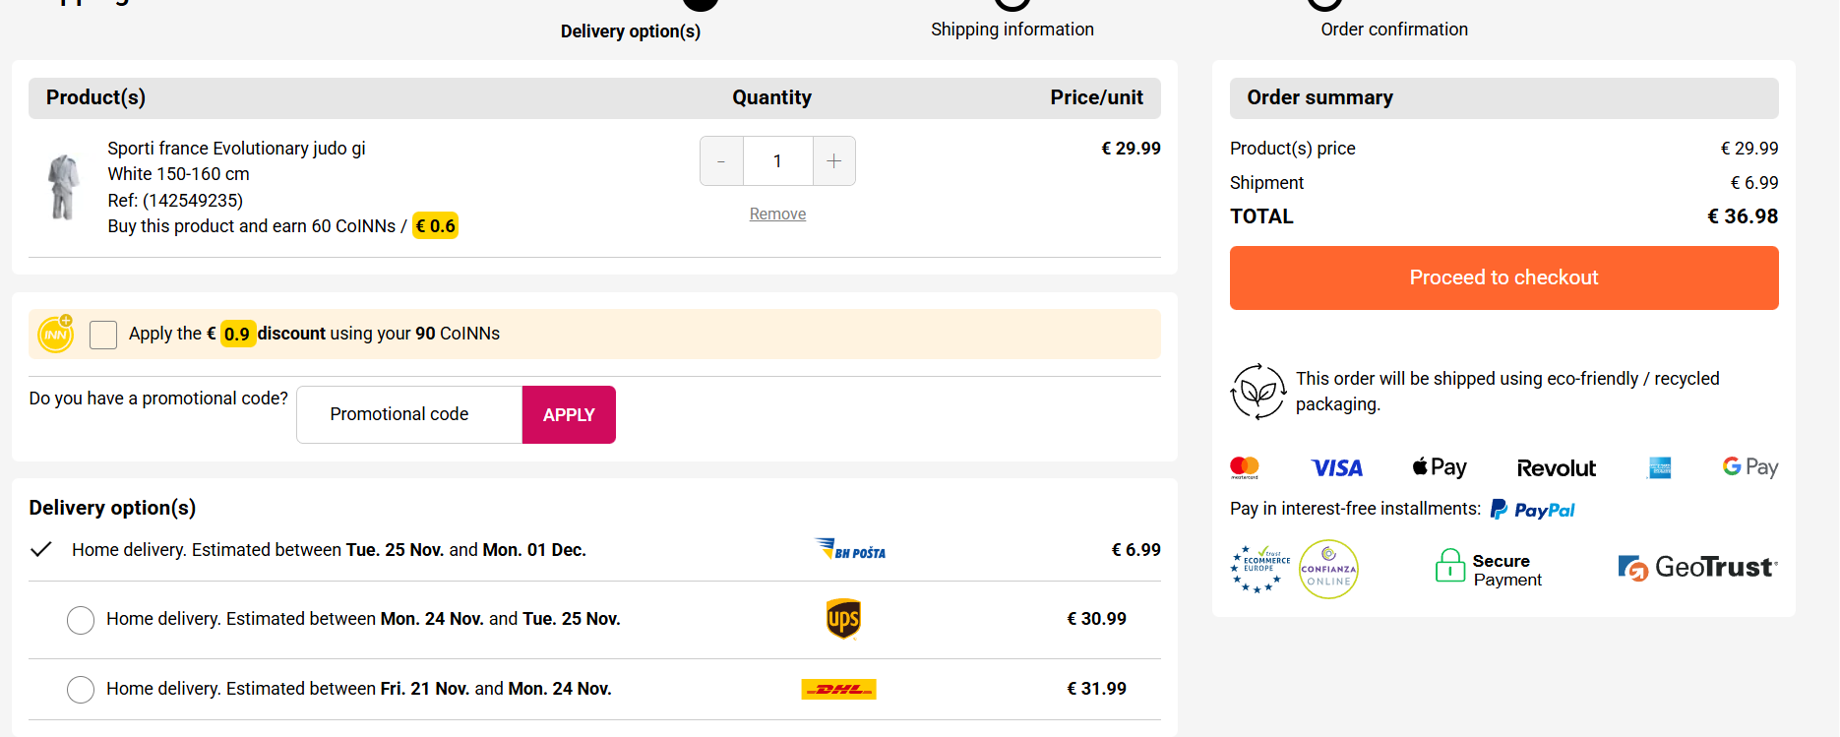The width and height of the screenshot is (1840, 737).
Task: Go to the Shipping information step
Action: (1012, 29)
